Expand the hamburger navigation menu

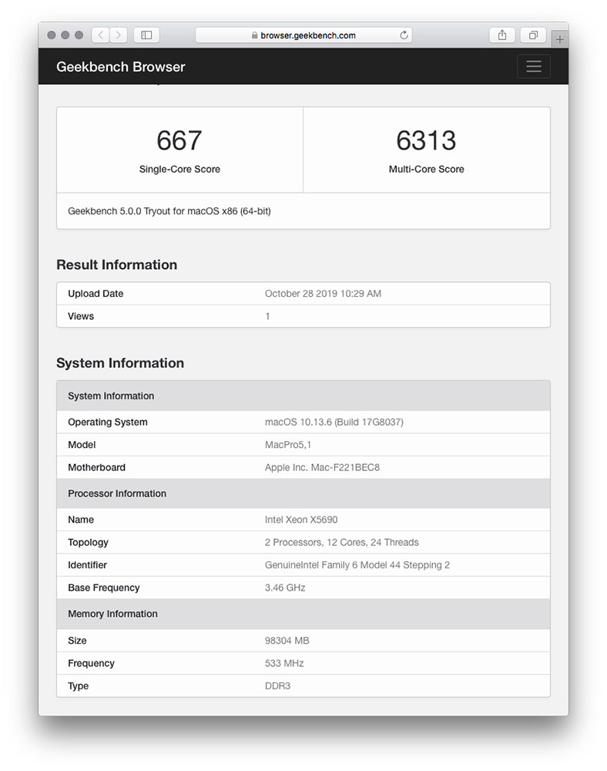pyautogui.click(x=533, y=66)
